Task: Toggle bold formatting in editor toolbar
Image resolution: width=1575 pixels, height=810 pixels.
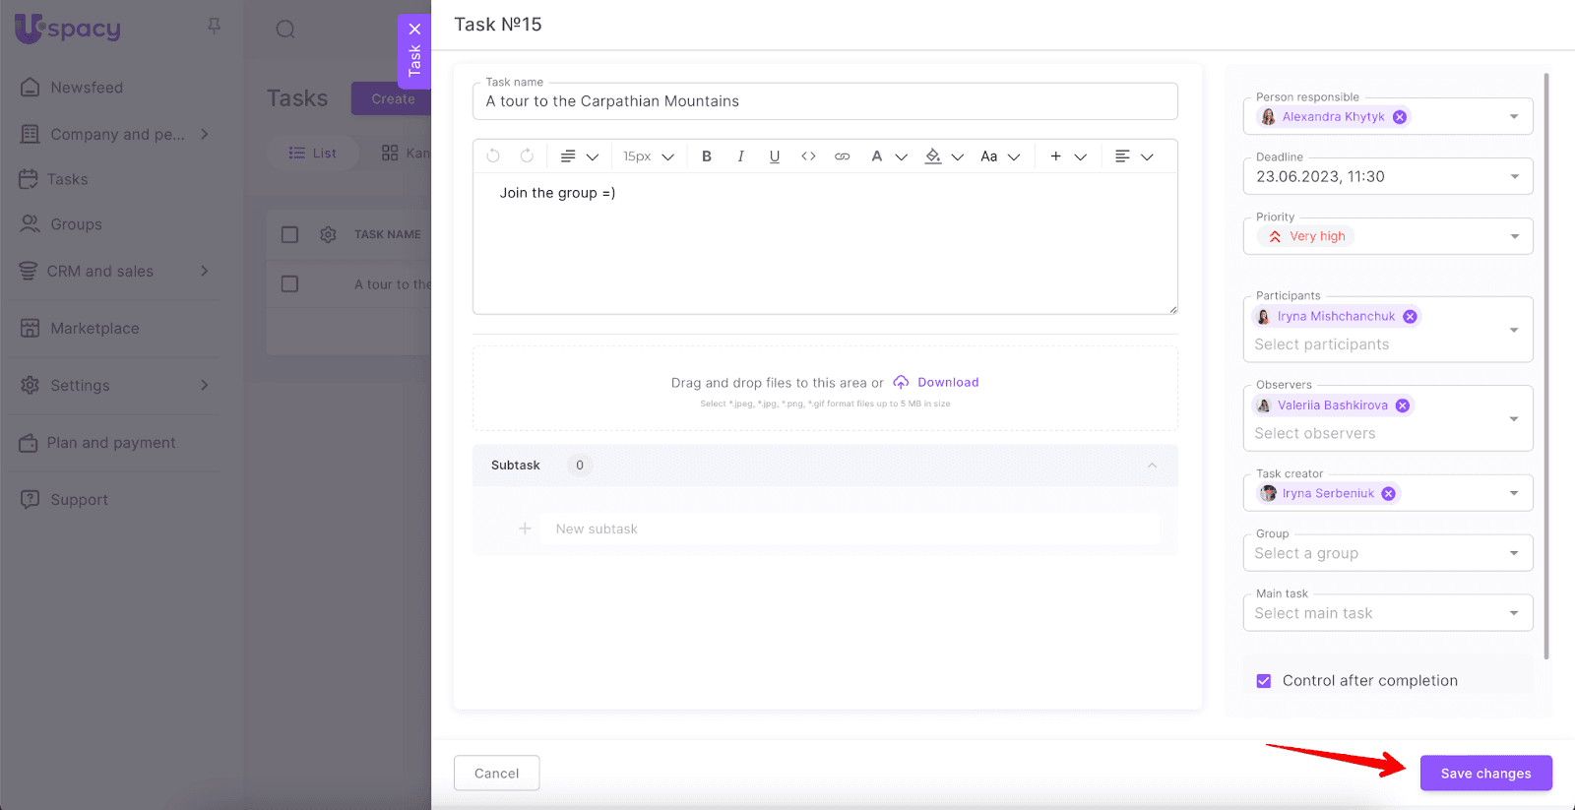Action: (x=706, y=156)
